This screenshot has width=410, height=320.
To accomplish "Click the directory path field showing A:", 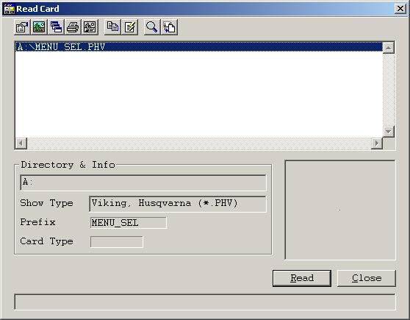I will pos(143,182).
